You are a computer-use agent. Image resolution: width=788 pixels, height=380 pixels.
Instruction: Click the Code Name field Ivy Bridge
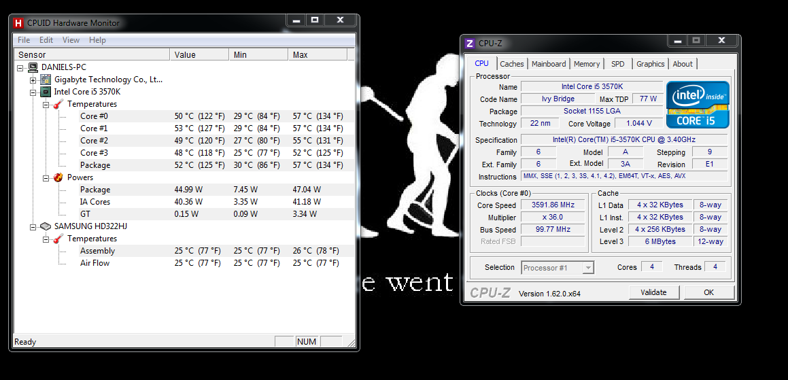tap(558, 99)
